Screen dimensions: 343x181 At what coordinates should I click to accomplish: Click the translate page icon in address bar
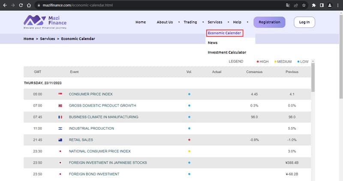pos(288,5)
